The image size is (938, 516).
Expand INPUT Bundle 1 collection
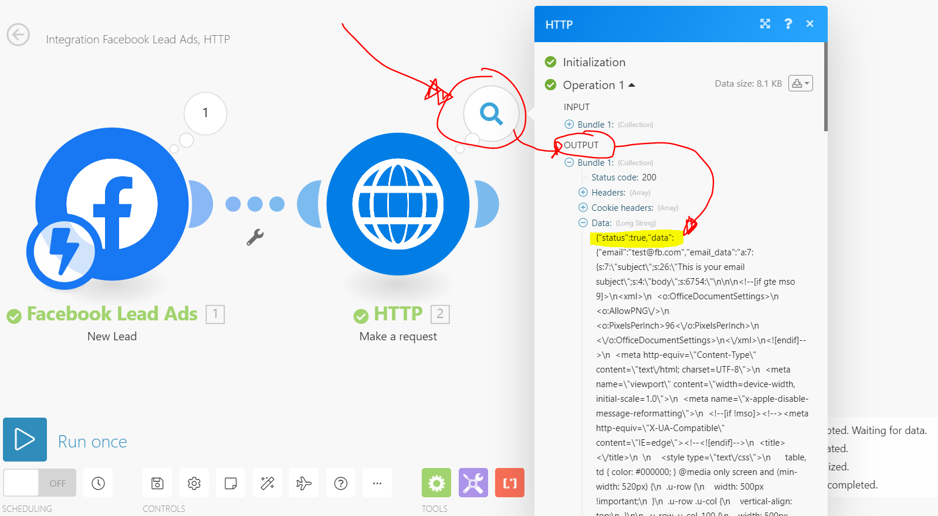pos(569,124)
